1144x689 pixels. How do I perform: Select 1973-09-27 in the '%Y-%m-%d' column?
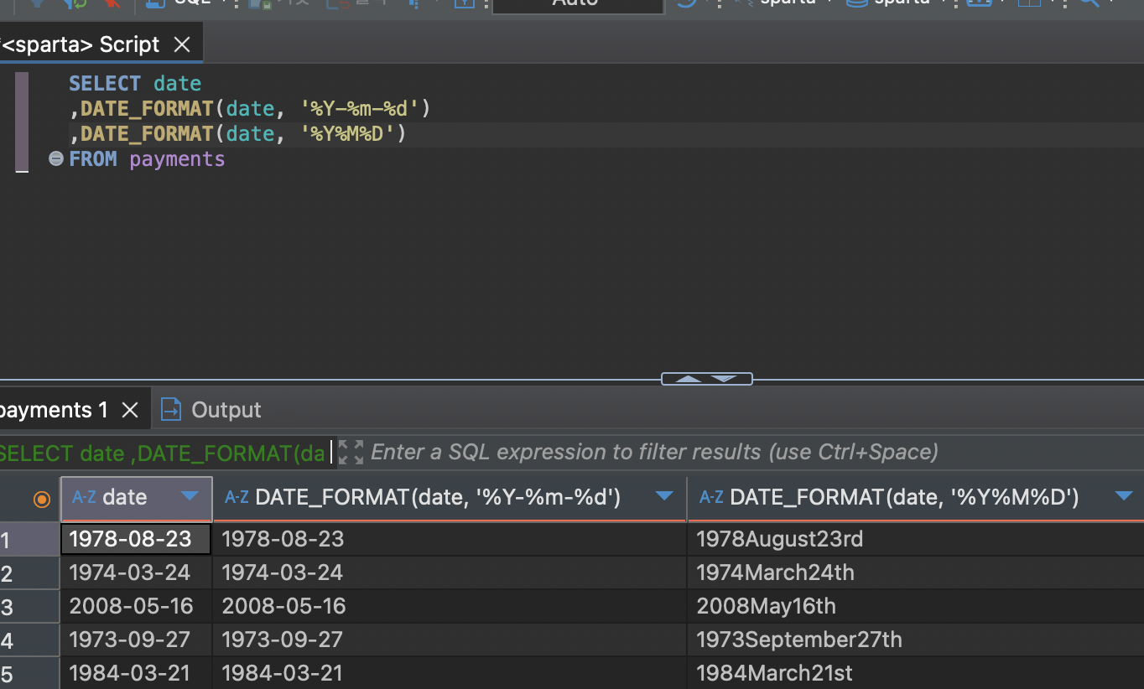(x=450, y=640)
